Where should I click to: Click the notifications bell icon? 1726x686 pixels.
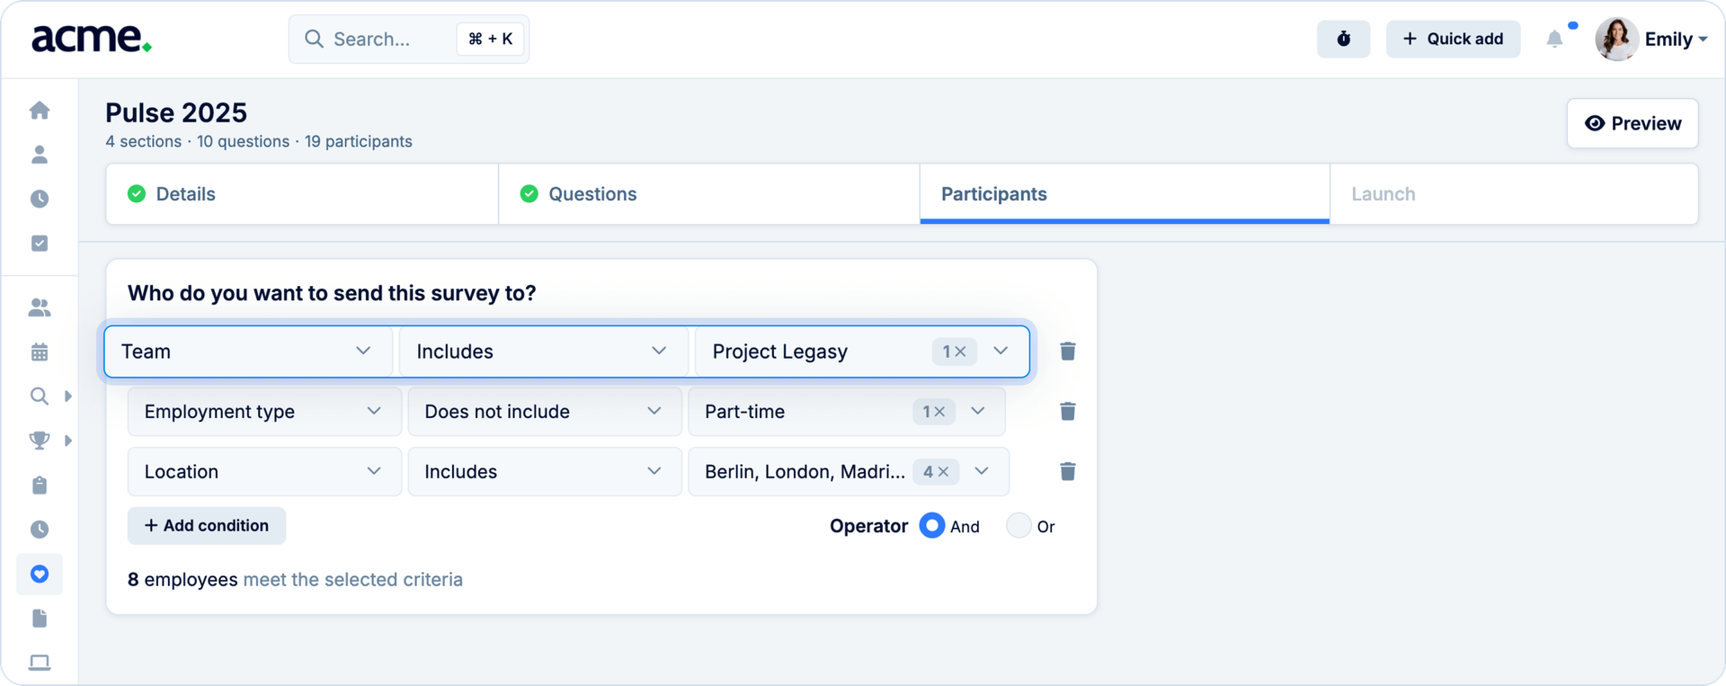(x=1554, y=39)
